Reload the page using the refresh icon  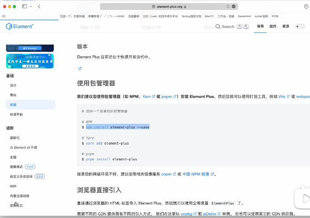point(228,6)
